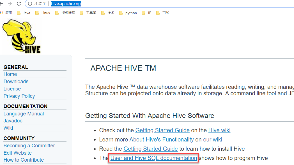Open the Linux bookmarks folder

(x=45, y=12)
